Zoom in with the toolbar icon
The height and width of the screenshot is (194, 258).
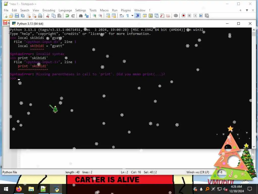point(94,16)
